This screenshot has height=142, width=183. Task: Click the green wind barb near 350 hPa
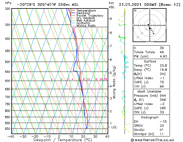tap(122, 25)
